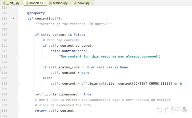The image size is (192, 118).
Task: Fold the if _content_consumed block on line 821
Action: coord(18,46)
